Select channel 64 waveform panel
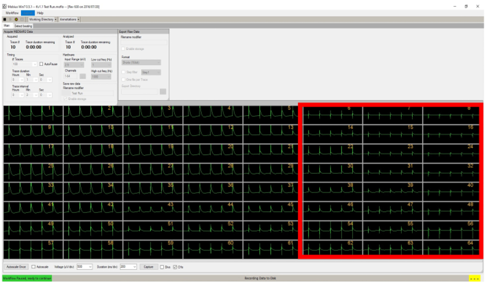486x284 pixels. coord(451,248)
